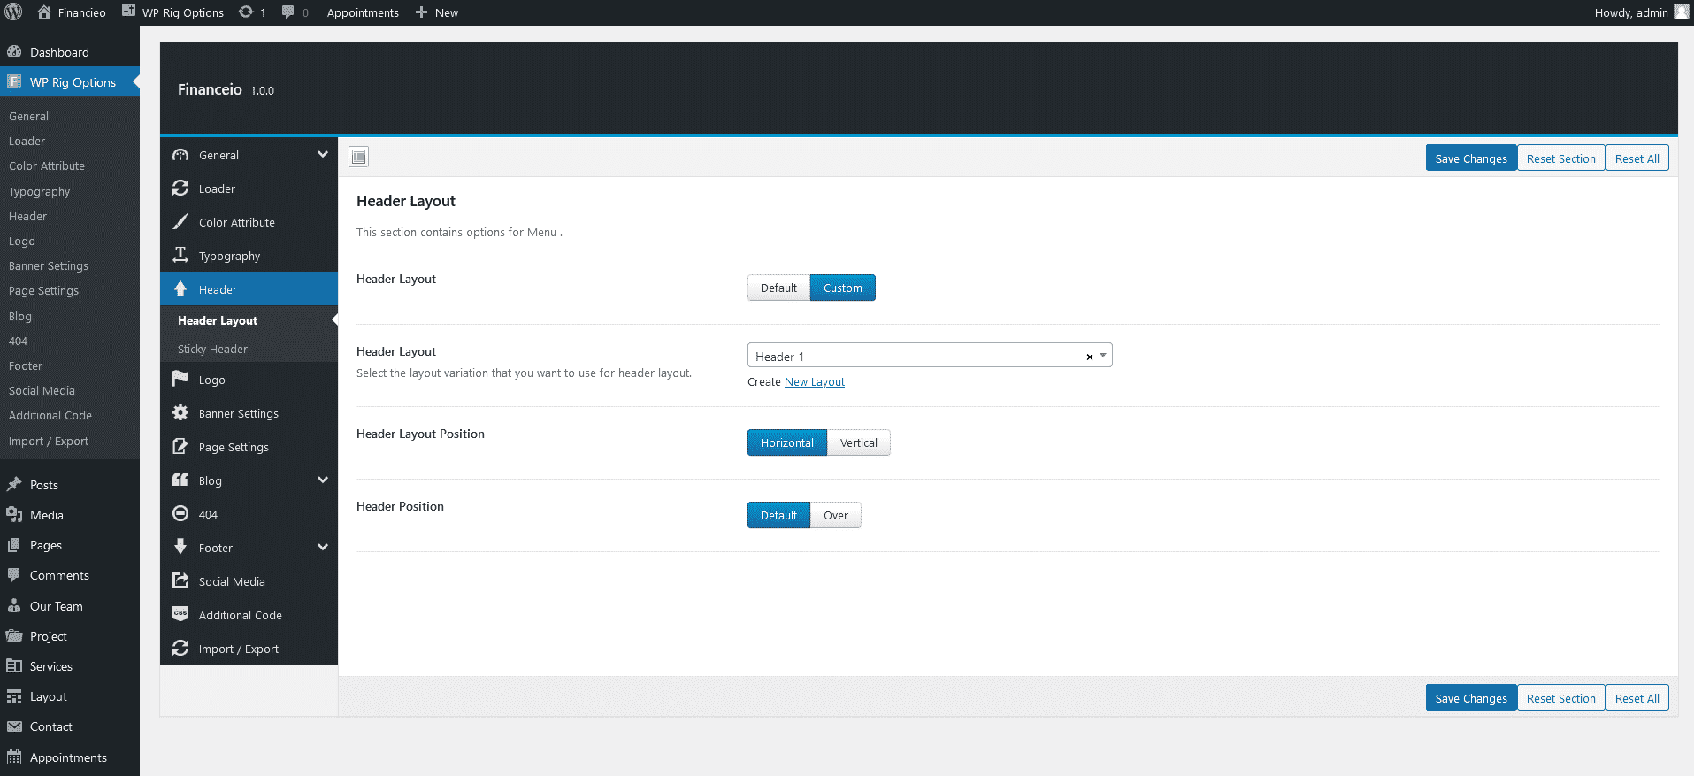
Task: Click the Social Media share icon
Action: (180, 581)
